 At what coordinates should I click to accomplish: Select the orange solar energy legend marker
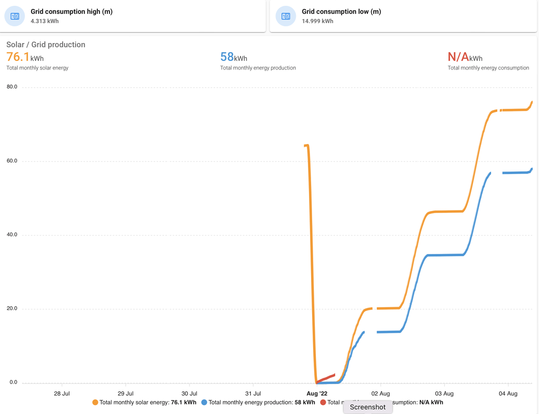tap(96, 402)
